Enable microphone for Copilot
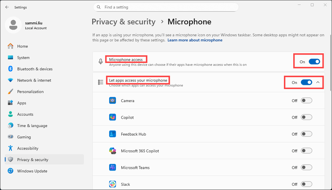The image size is (332, 190). coord(306,117)
